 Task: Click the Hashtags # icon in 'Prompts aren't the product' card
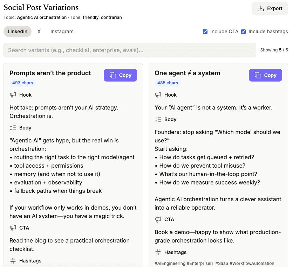[13, 261]
